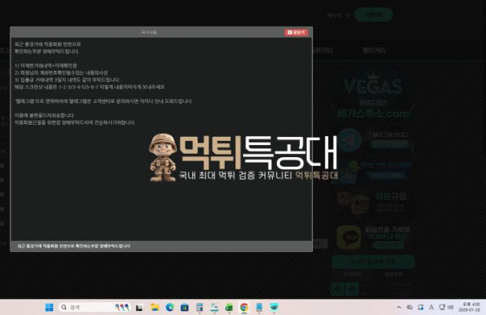This screenshot has height=315, width=486.
Task: Click the IME language A indicator
Action: coord(431,307)
